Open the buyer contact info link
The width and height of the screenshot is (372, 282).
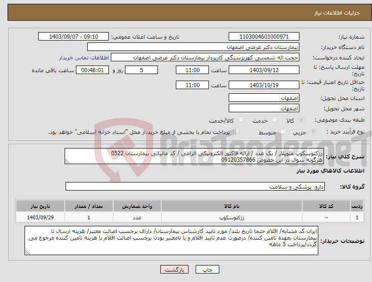point(84,58)
